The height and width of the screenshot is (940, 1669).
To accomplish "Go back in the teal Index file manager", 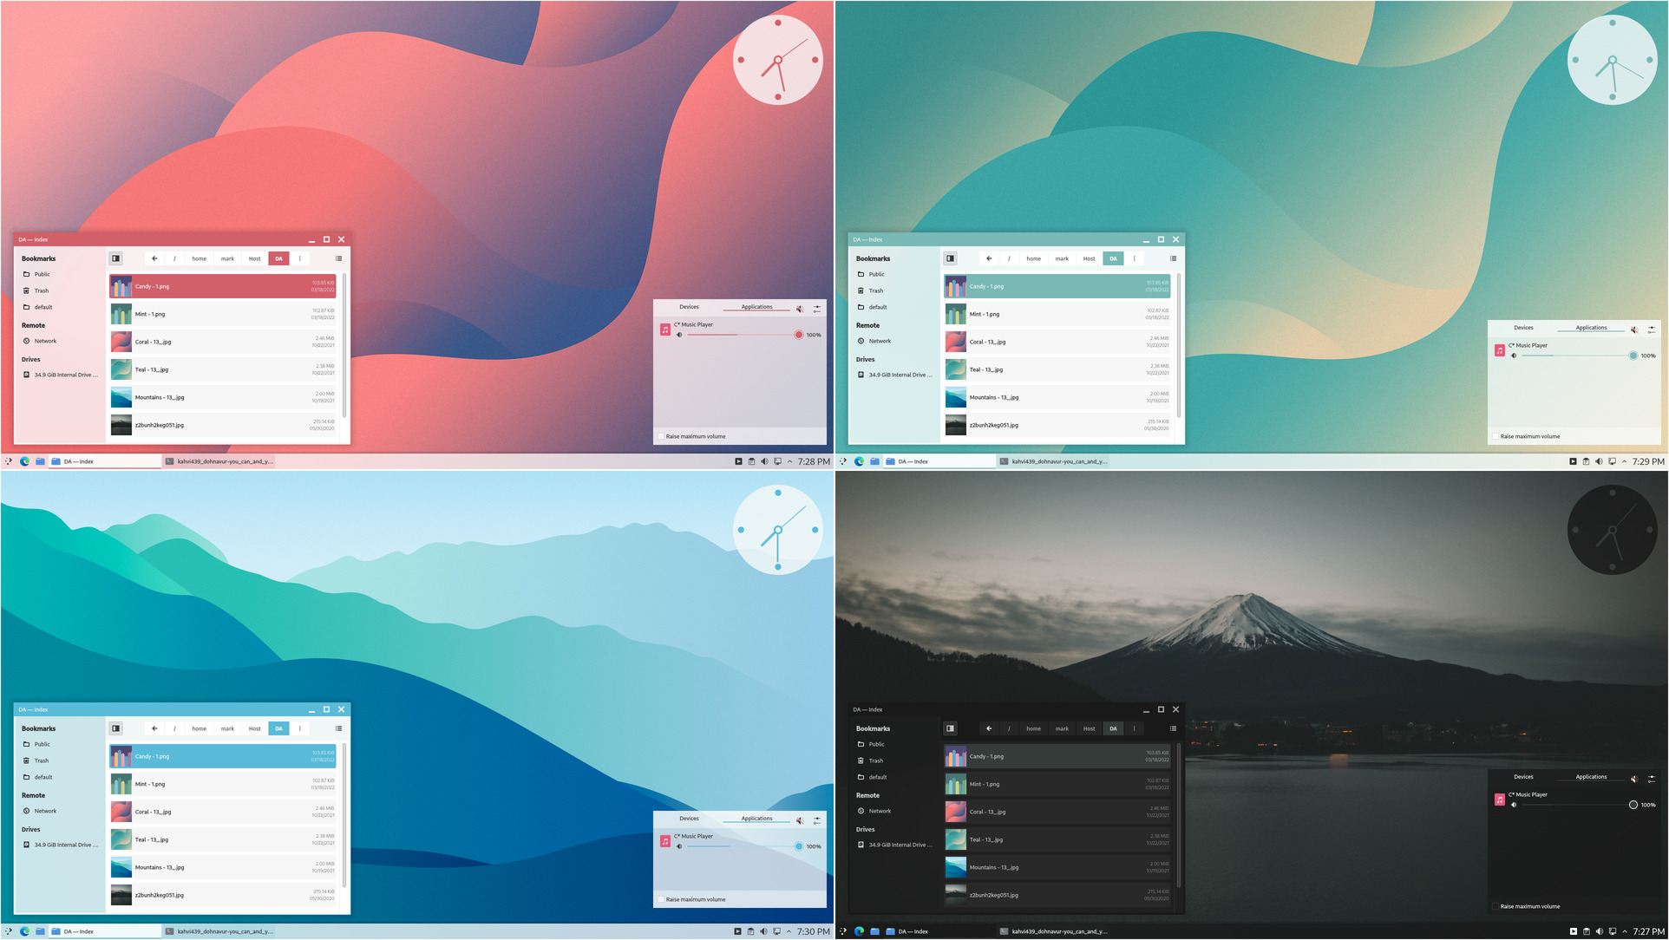I will pos(989,258).
